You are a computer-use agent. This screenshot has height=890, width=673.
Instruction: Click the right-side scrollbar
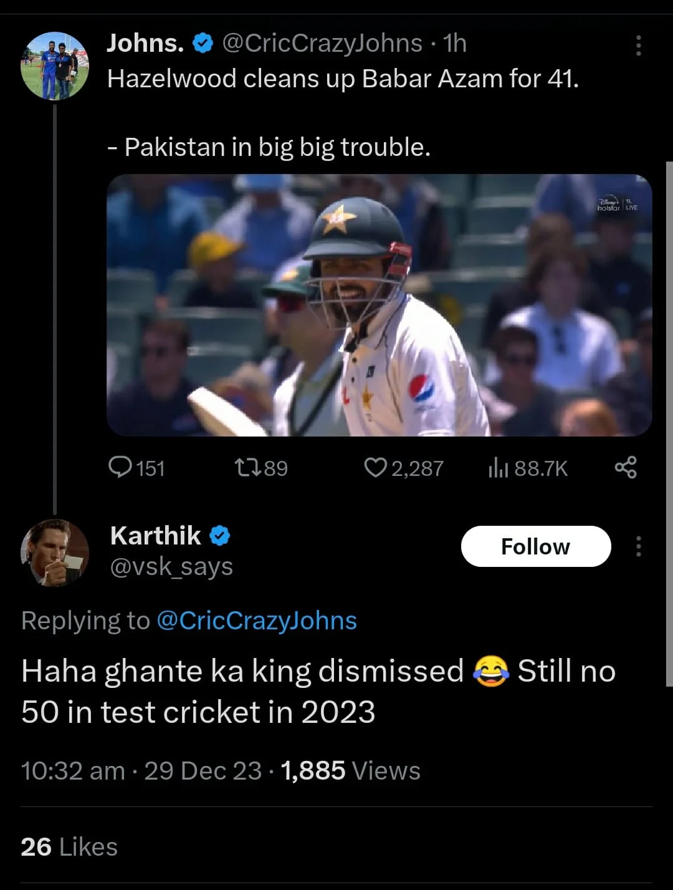tap(669, 424)
